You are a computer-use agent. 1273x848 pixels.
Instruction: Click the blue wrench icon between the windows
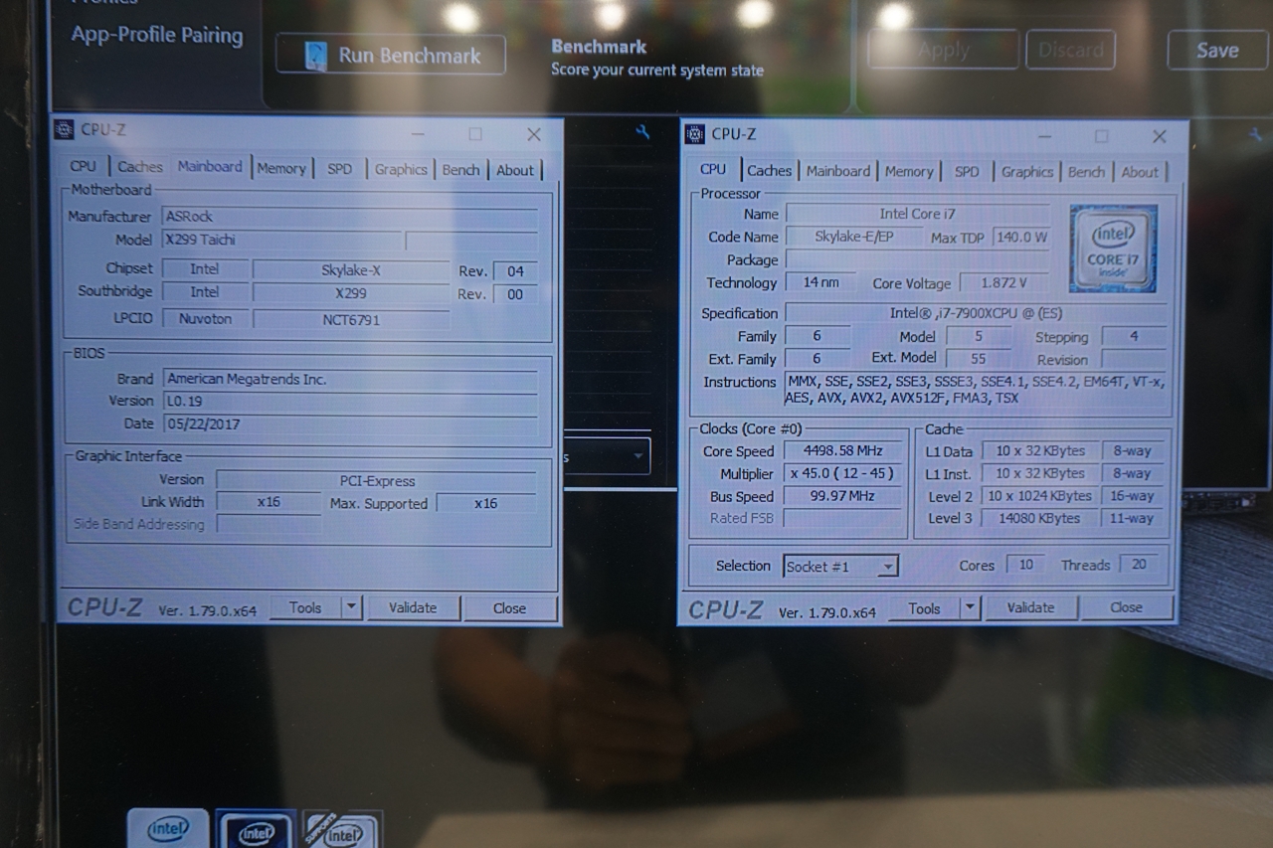coord(642,131)
